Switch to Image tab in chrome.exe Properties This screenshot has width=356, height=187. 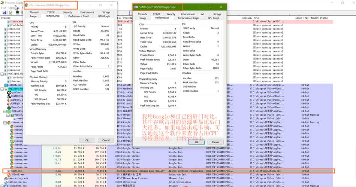[x=33, y=16]
